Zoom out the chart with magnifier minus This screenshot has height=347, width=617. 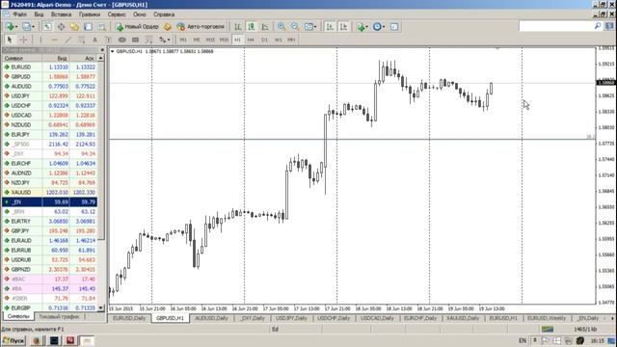pyautogui.click(x=295, y=27)
